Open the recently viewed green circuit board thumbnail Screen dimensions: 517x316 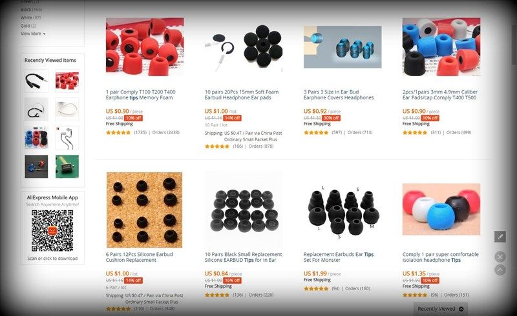(67, 166)
